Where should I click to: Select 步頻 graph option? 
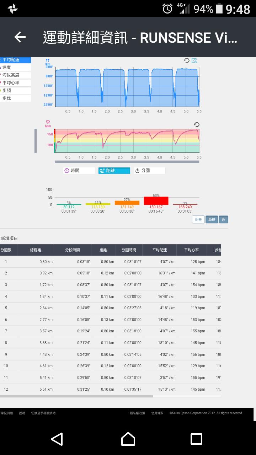[x=15, y=91]
